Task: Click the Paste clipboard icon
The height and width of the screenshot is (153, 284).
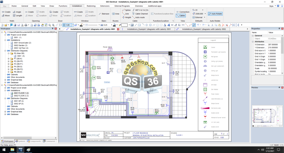Action: pyautogui.click(x=219, y=25)
